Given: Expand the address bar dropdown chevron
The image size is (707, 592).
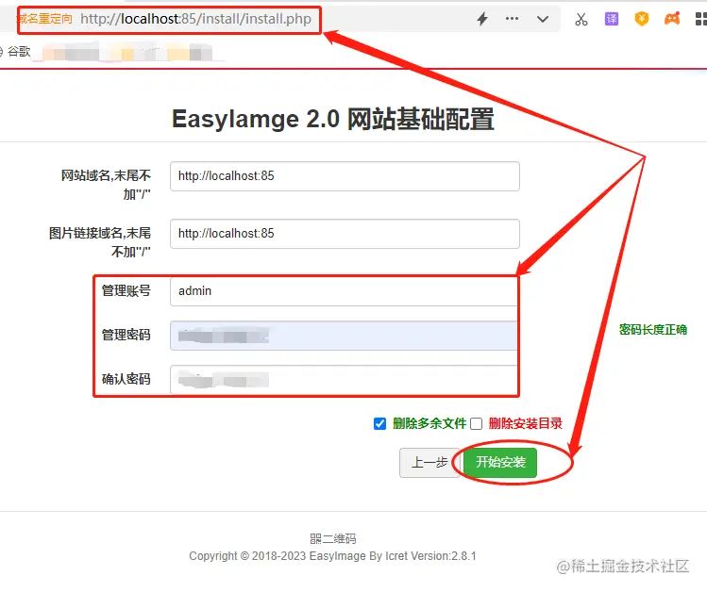Looking at the screenshot, I should pyautogui.click(x=543, y=19).
